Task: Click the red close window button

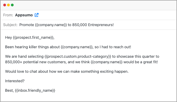Action: click(5, 5)
